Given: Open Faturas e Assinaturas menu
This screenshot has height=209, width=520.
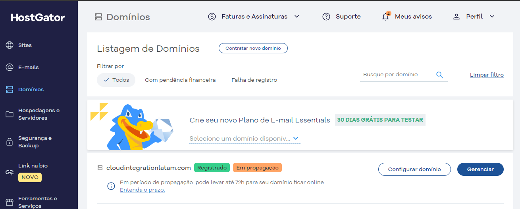Looking at the screenshot, I should [x=254, y=17].
